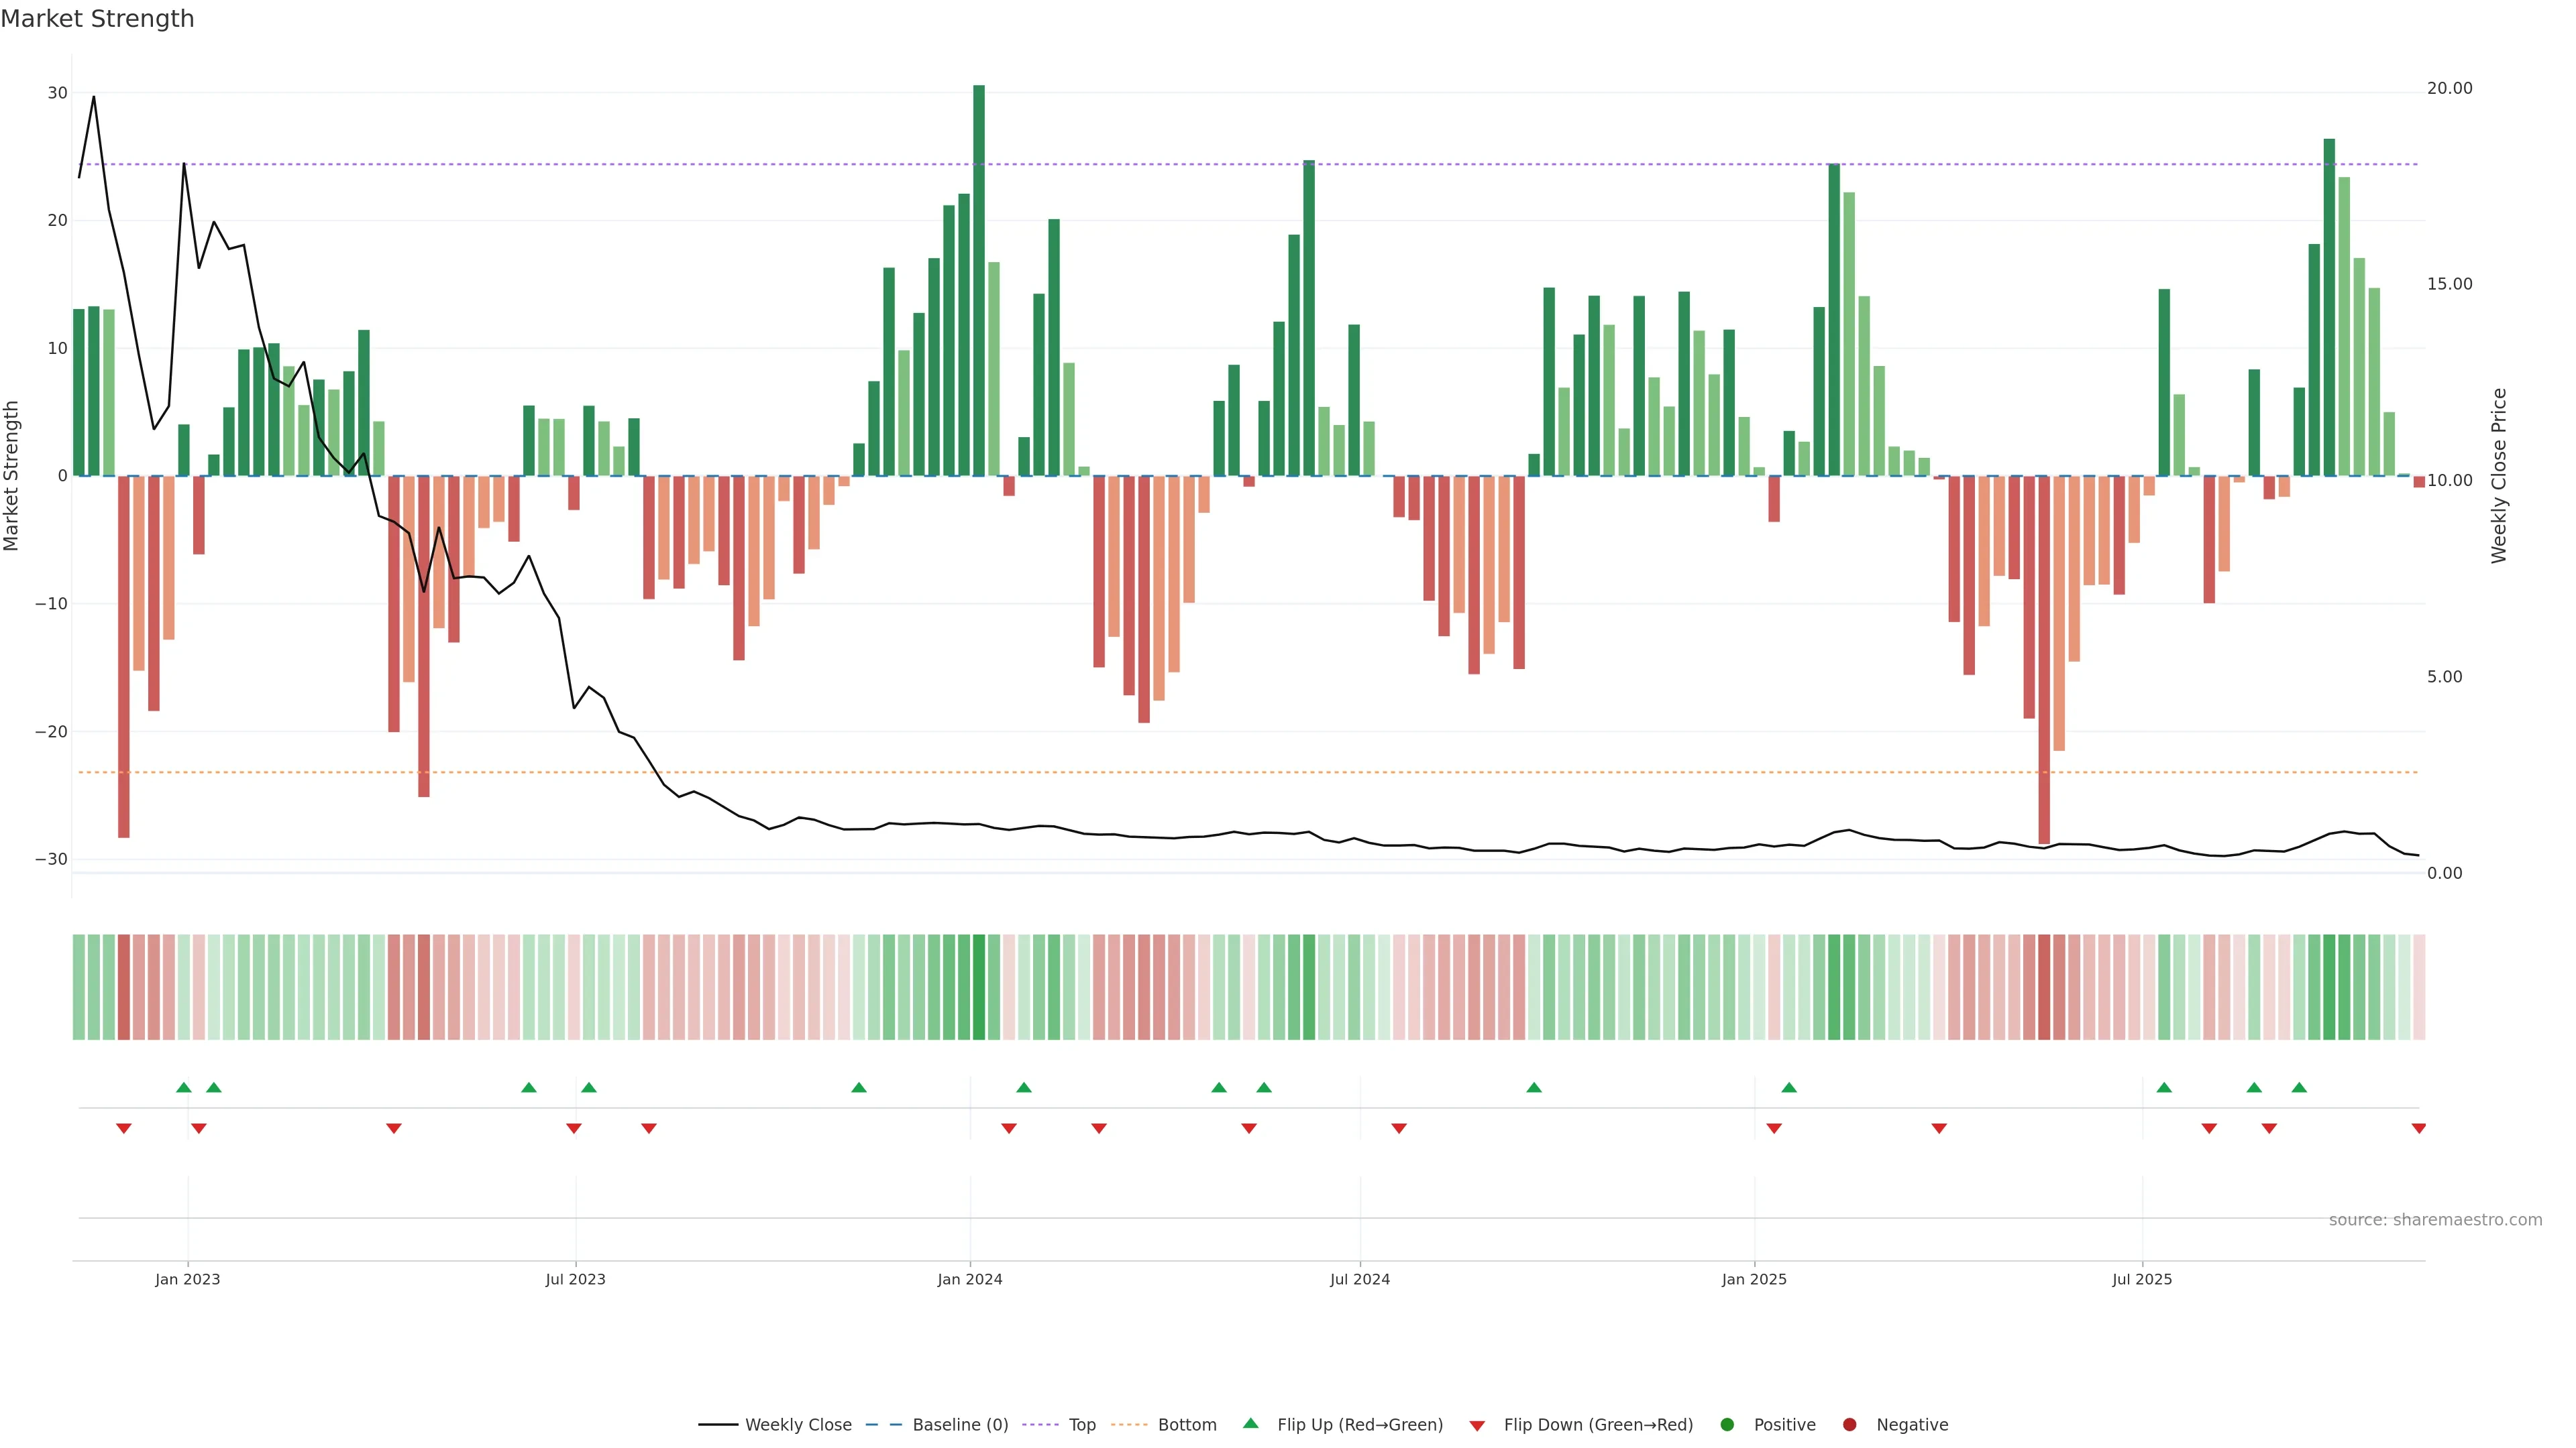Click the darkest green heatmap strip cell
2576x1448 pixels.
(x=978, y=987)
